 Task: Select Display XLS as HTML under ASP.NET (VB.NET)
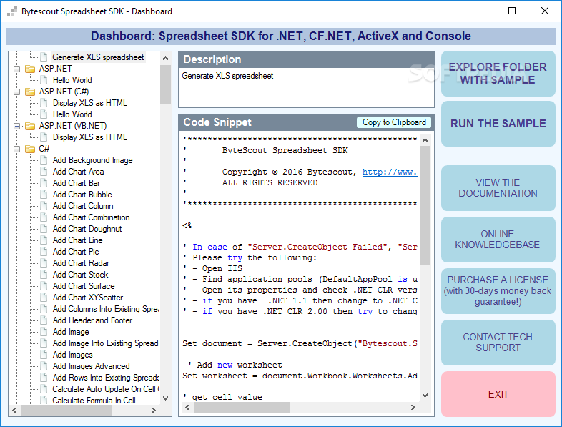(x=89, y=137)
